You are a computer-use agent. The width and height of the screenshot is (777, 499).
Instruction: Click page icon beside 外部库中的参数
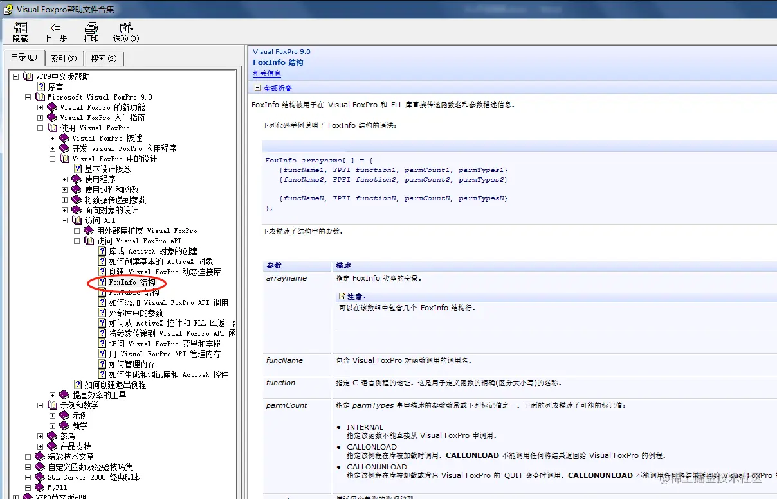[102, 313]
